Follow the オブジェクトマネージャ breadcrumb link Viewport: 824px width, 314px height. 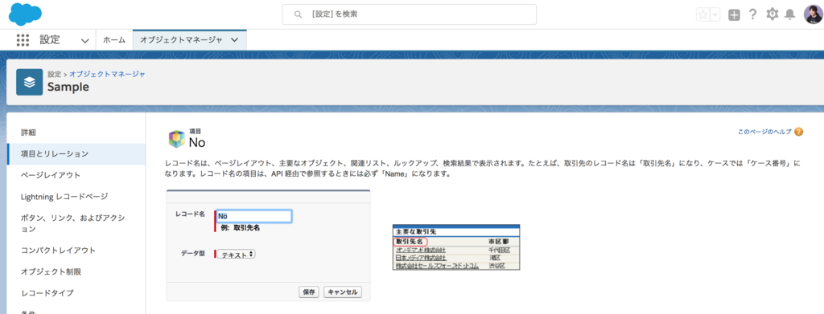click(x=107, y=74)
